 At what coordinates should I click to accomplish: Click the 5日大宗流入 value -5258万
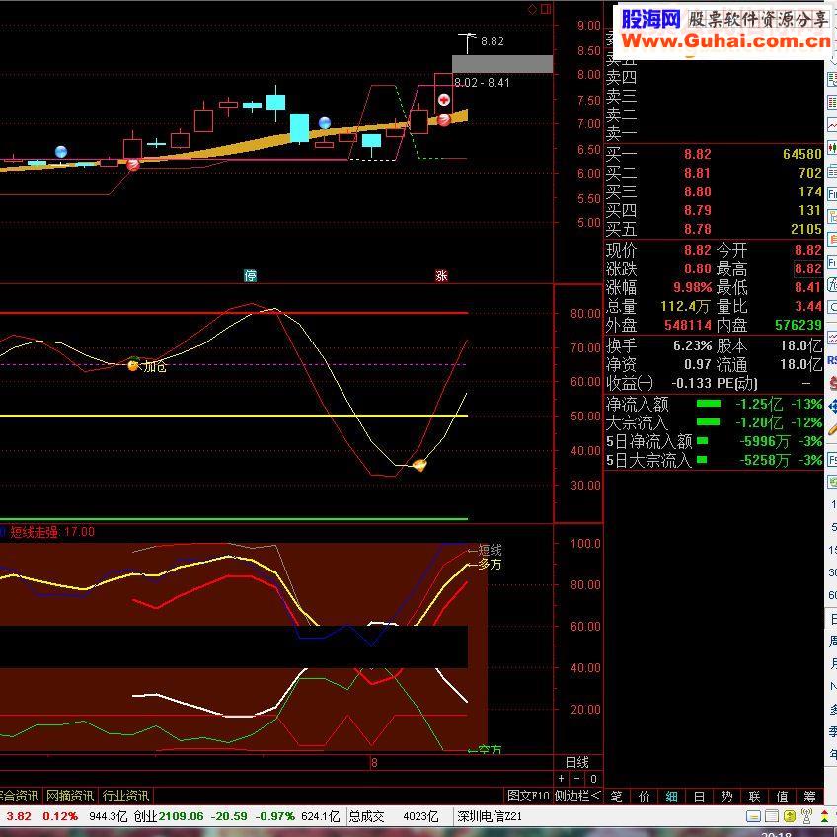click(764, 460)
